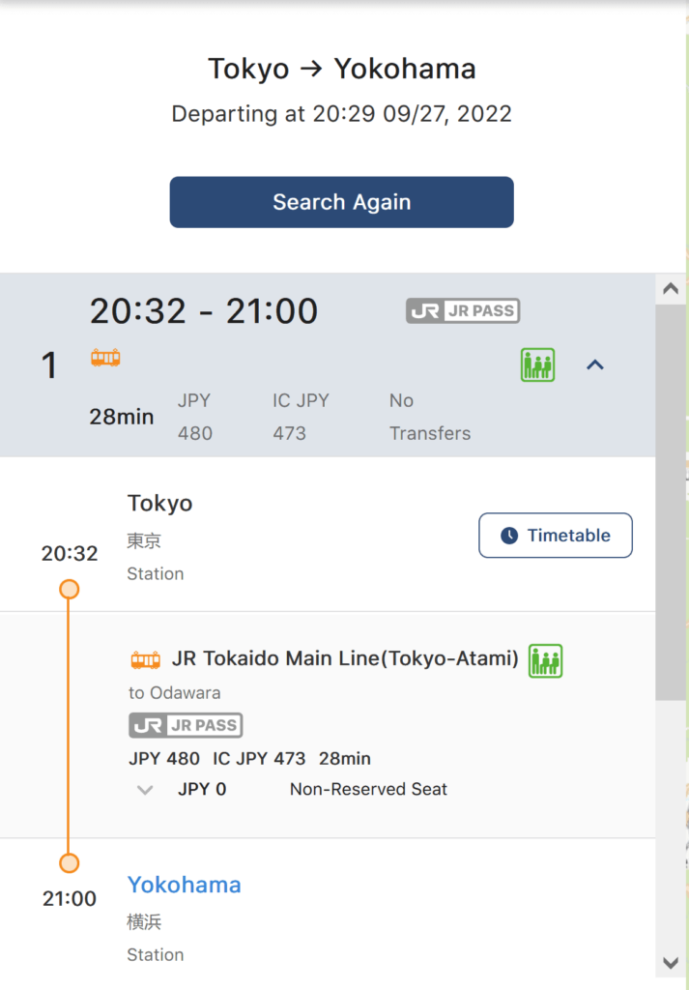Collapse route 1 details chevron
This screenshot has width=689, height=990.
595,365
